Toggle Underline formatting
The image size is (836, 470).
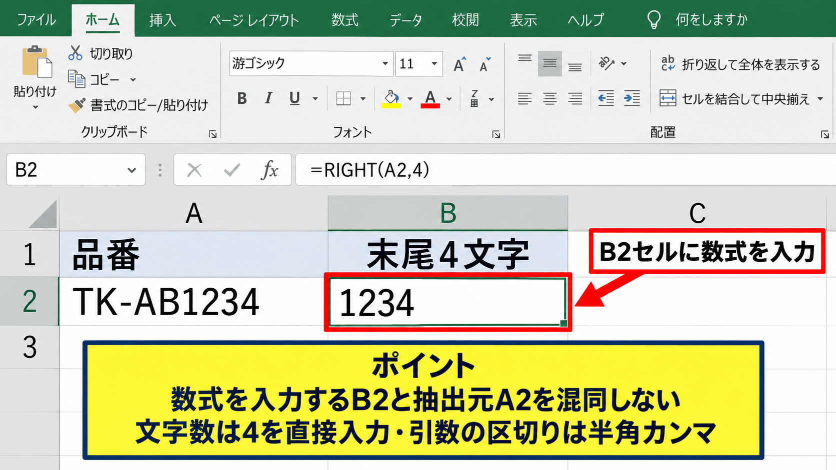click(294, 98)
